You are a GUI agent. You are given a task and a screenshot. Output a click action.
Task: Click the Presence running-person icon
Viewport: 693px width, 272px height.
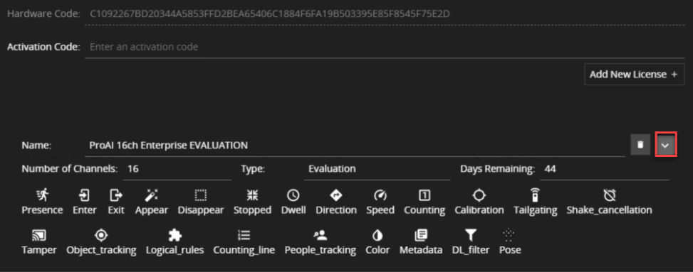pyautogui.click(x=43, y=195)
